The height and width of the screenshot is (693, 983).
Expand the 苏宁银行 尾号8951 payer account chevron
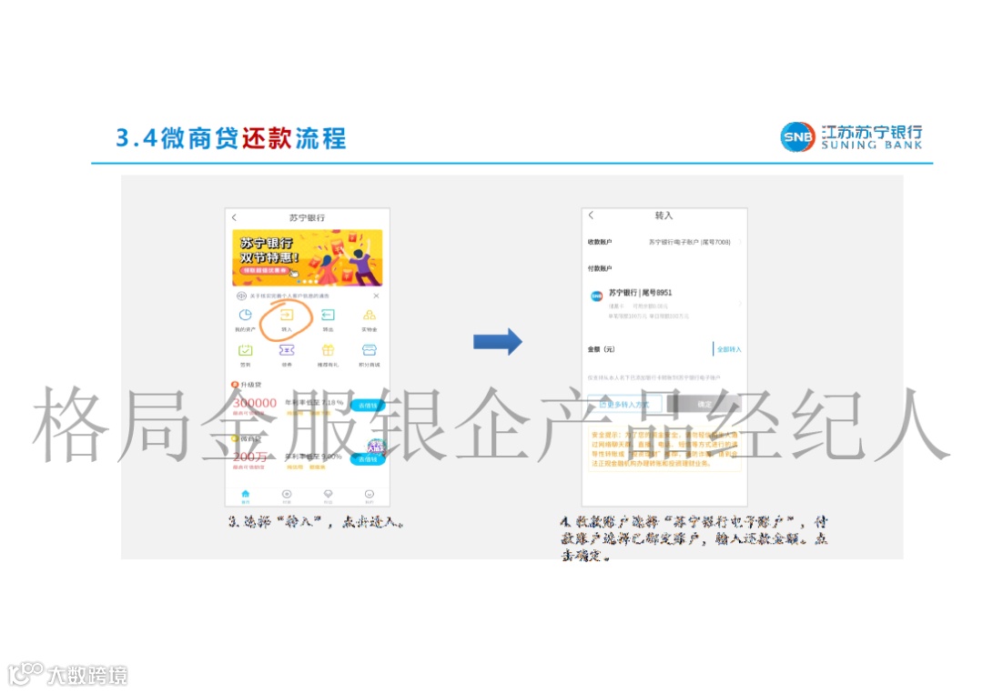[x=740, y=303]
